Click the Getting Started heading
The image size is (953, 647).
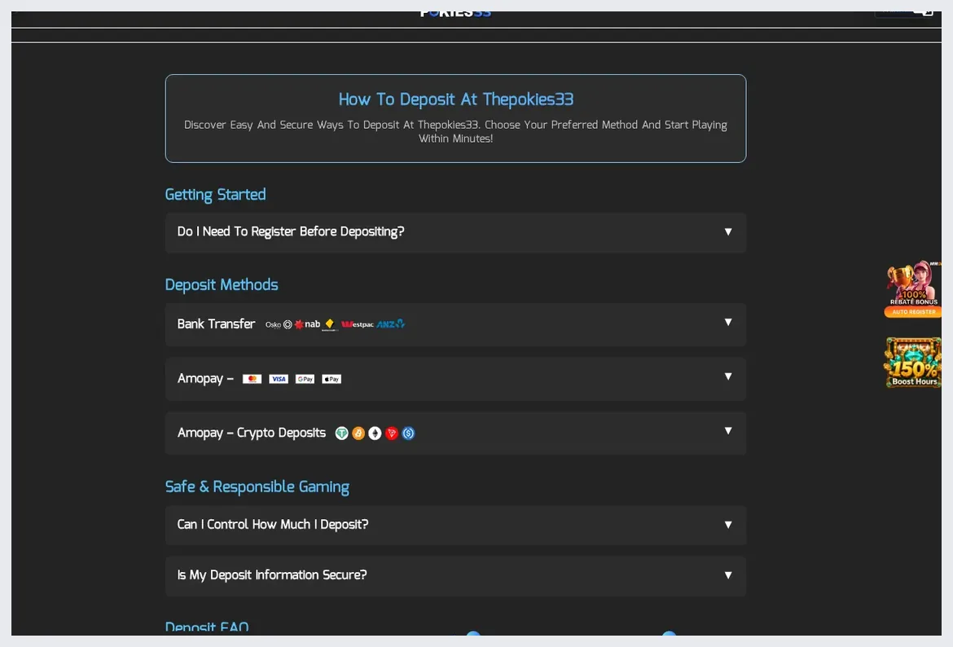(x=215, y=195)
